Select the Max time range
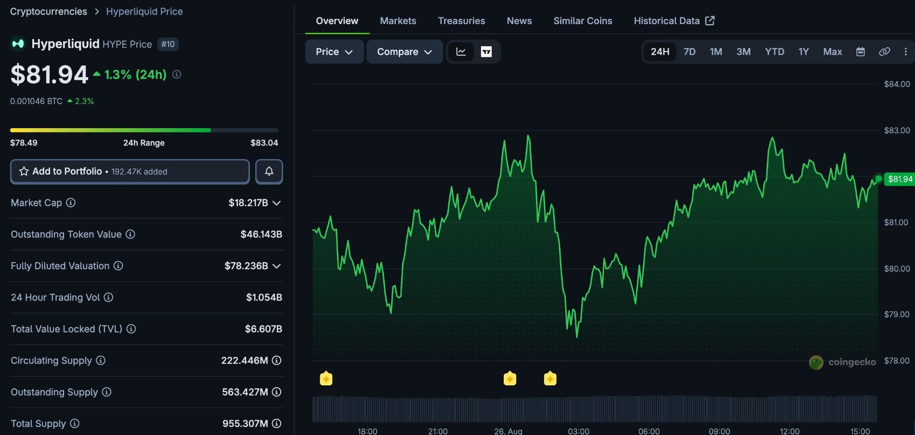The height and width of the screenshot is (435, 915). pos(833,52)
